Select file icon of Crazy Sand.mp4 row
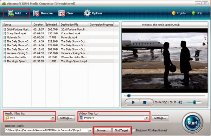Screen dimensions: 211x136 click(x=5, y=33)
